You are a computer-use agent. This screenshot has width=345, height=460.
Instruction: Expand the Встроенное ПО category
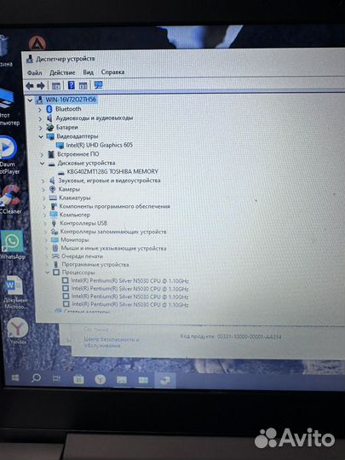[42, 155]
